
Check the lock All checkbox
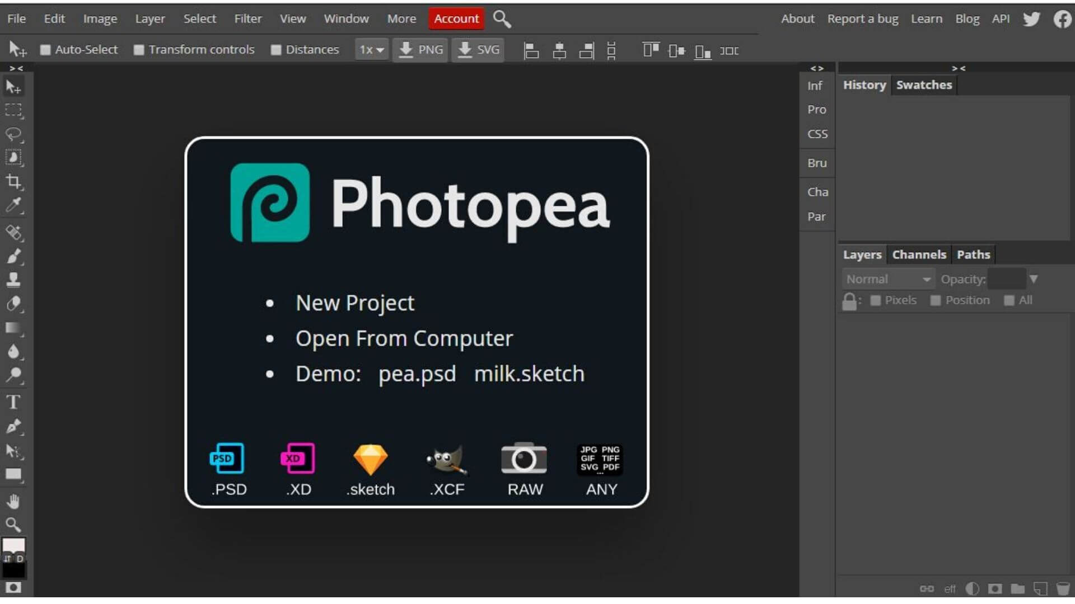1009,301
